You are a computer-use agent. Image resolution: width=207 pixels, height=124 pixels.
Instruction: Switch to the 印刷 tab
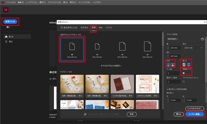pyautogui.click(x=94, y=28)
